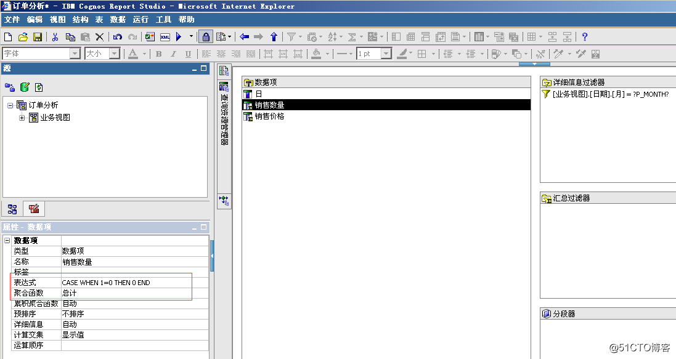Select the 日 data item
This screenshot has height=359, width=676.
point(386,94)
